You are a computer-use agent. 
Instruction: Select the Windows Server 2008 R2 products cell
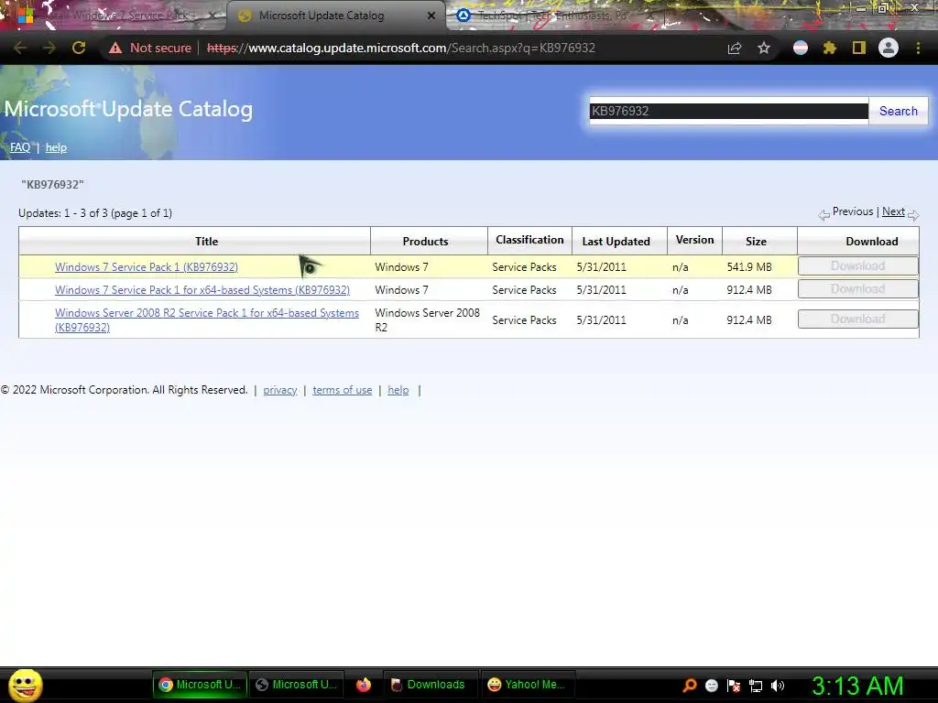pos(427,319)
